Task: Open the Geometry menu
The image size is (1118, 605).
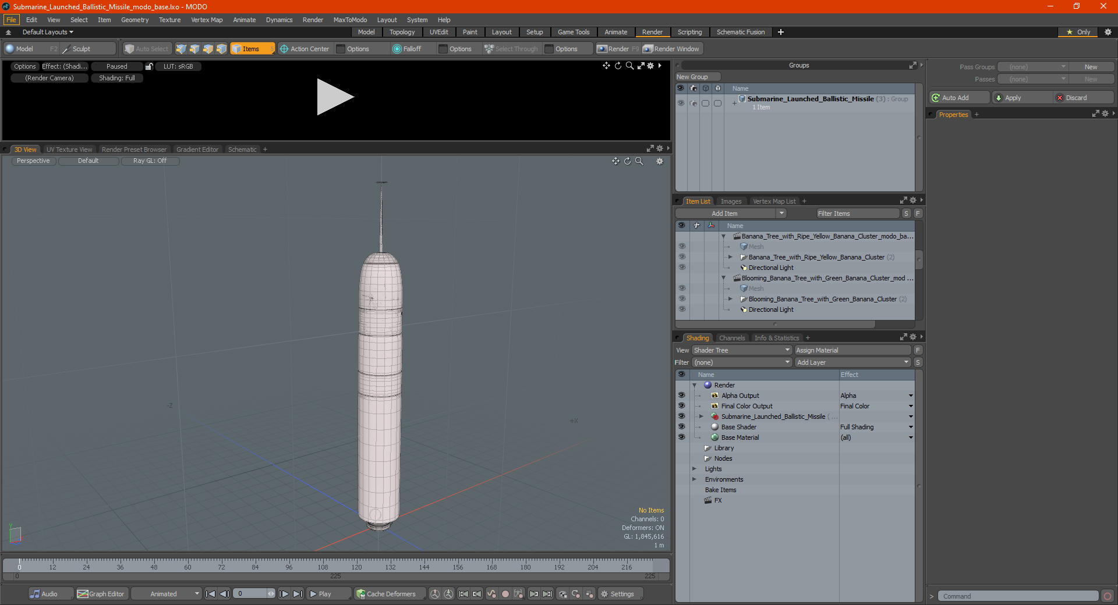Action: coord(135,20)
